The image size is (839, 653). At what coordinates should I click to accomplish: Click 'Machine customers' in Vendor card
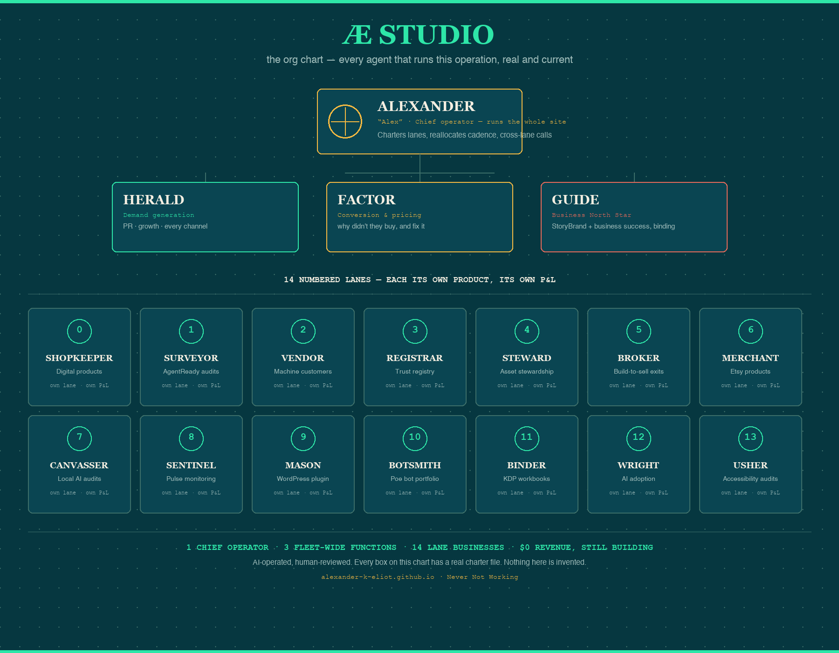click(x=303, y=372)
